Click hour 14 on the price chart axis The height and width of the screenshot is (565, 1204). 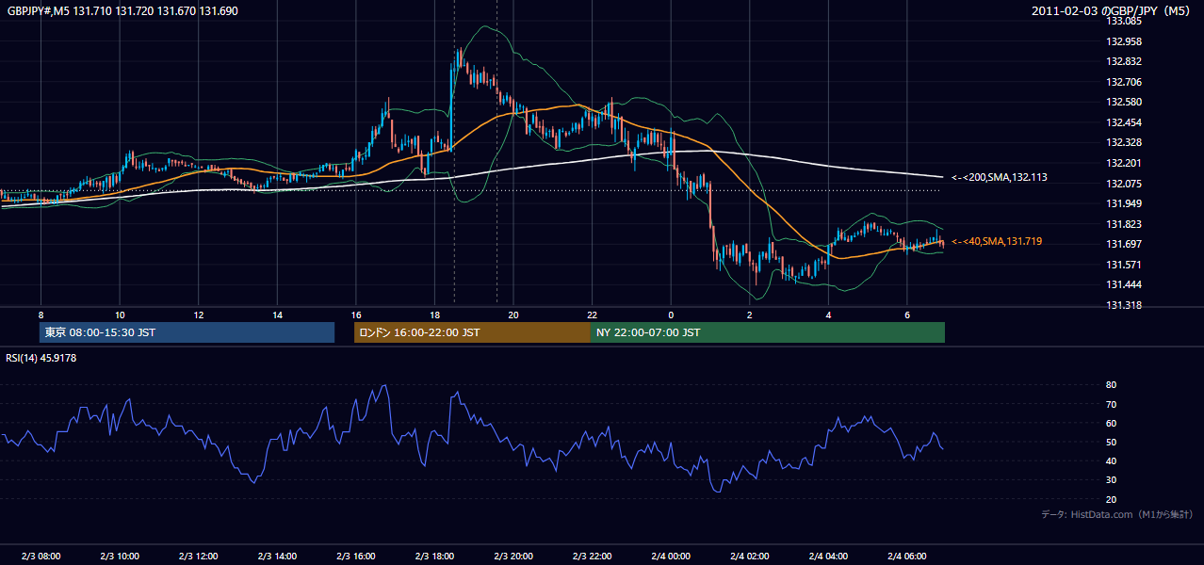pos(277,315)
